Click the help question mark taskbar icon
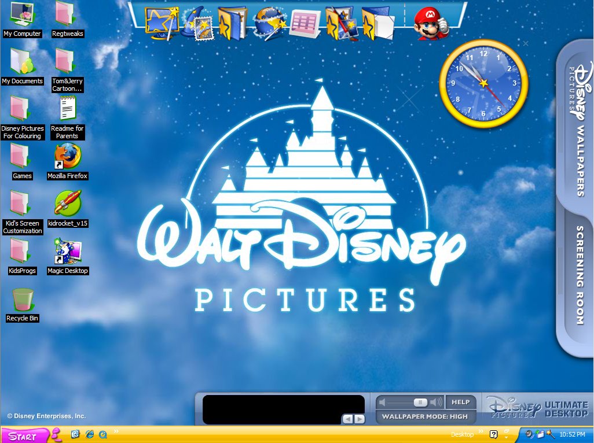 point(493,434)
